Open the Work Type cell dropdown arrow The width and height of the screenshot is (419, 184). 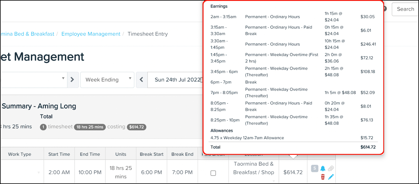pos(38,172)
